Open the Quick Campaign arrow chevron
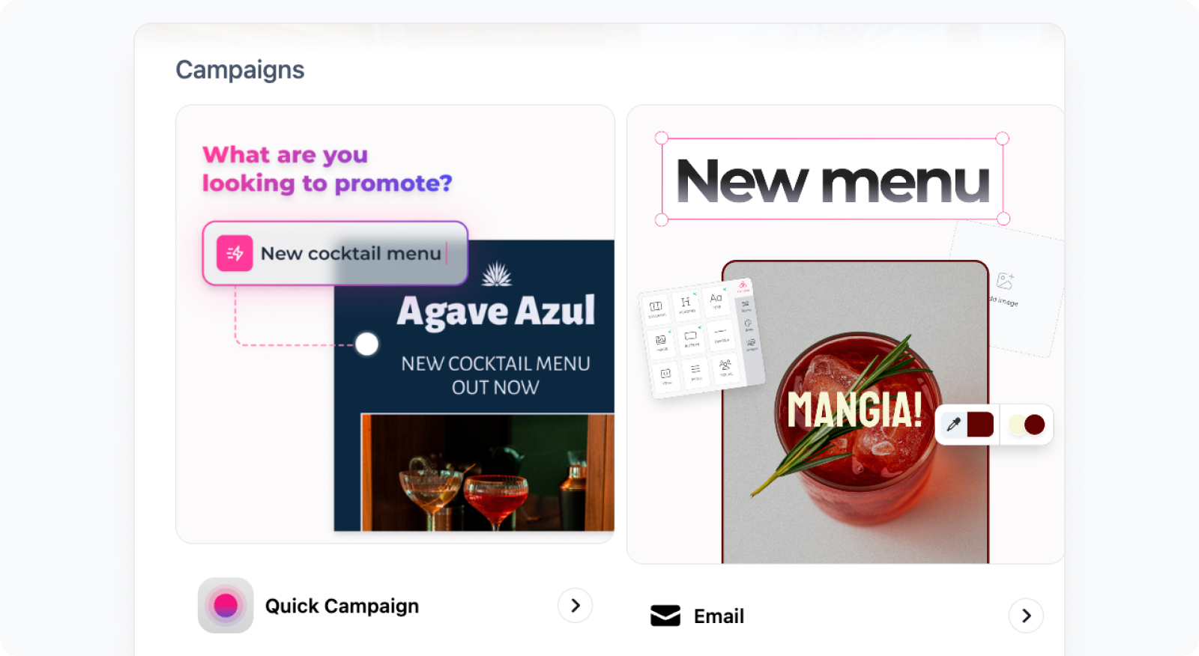 [575, 605]
